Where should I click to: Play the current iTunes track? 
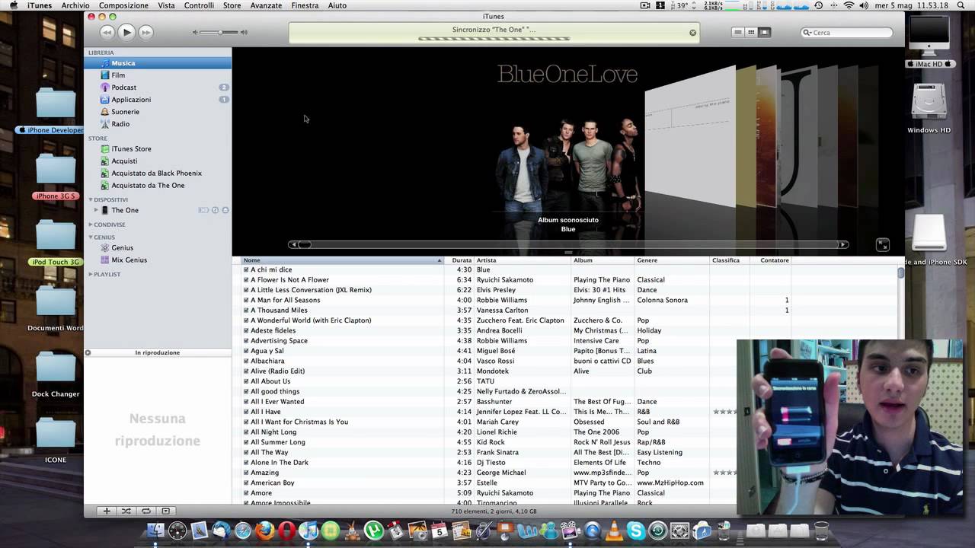(126, 32)
